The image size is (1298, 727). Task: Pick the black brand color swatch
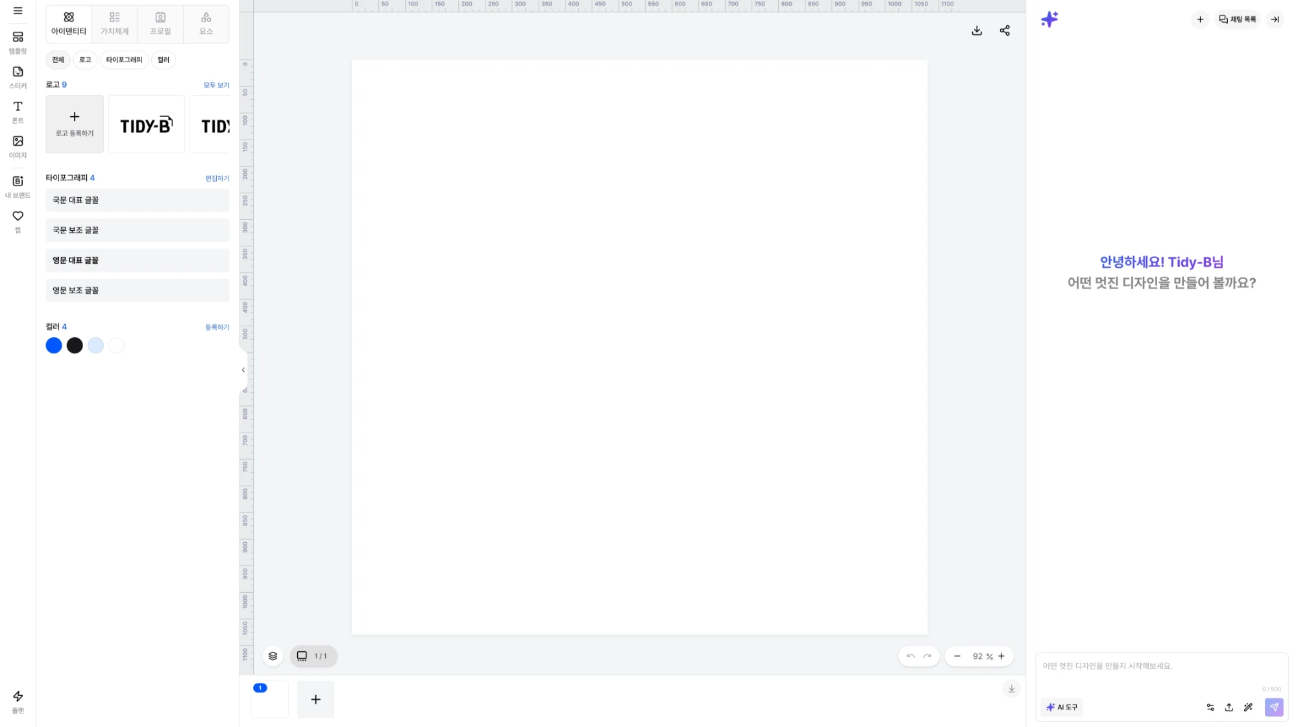coord(75,346)
